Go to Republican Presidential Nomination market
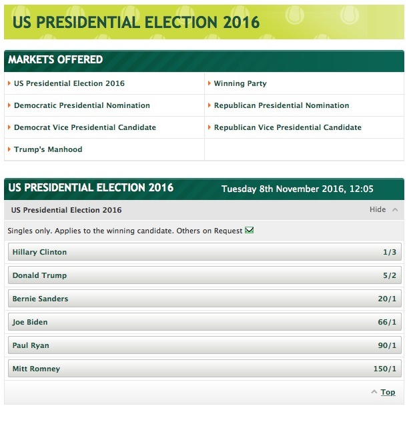The width and height of the screenshot is (407, 432). (x=281, y=105)
